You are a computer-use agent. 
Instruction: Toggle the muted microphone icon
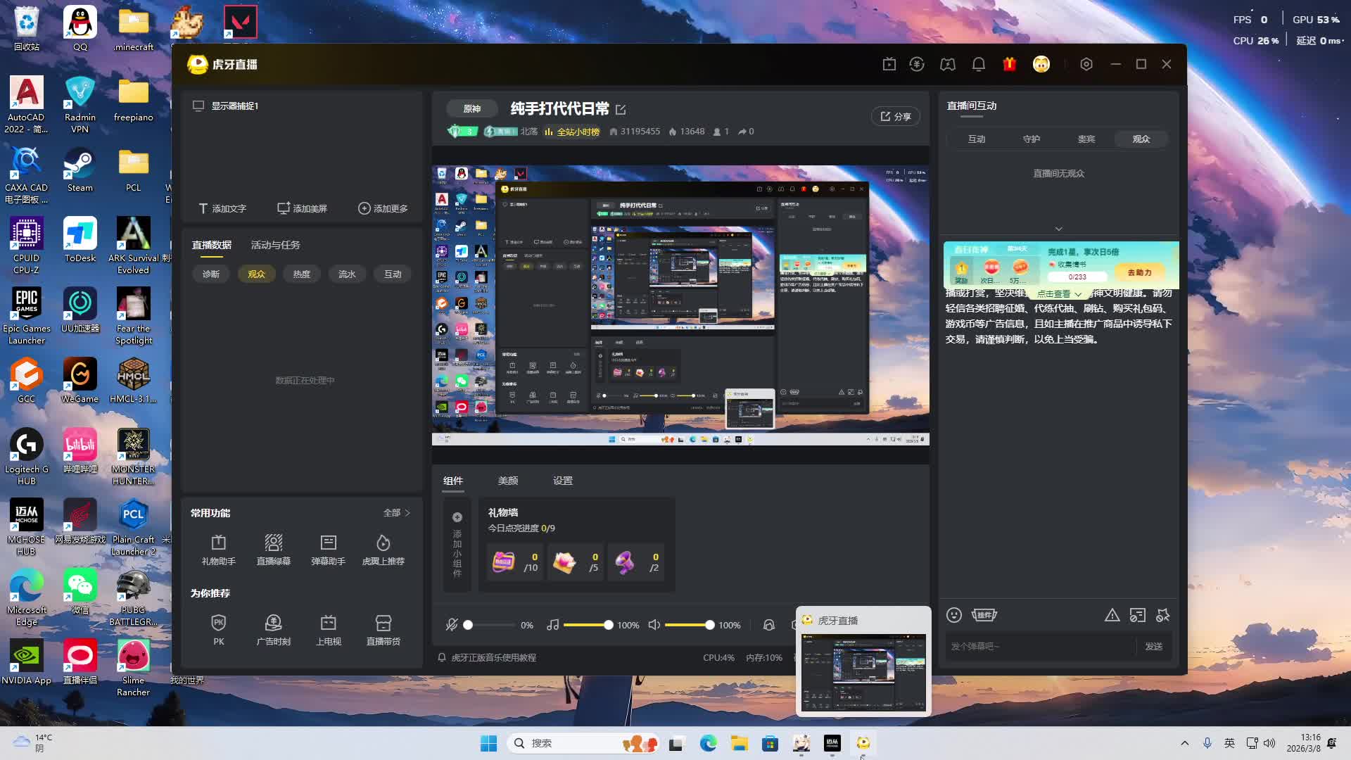[452, 625]
